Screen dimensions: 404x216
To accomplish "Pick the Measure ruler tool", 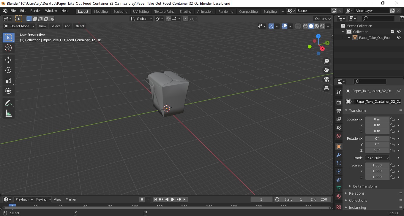I will click(x=8, y=113).
